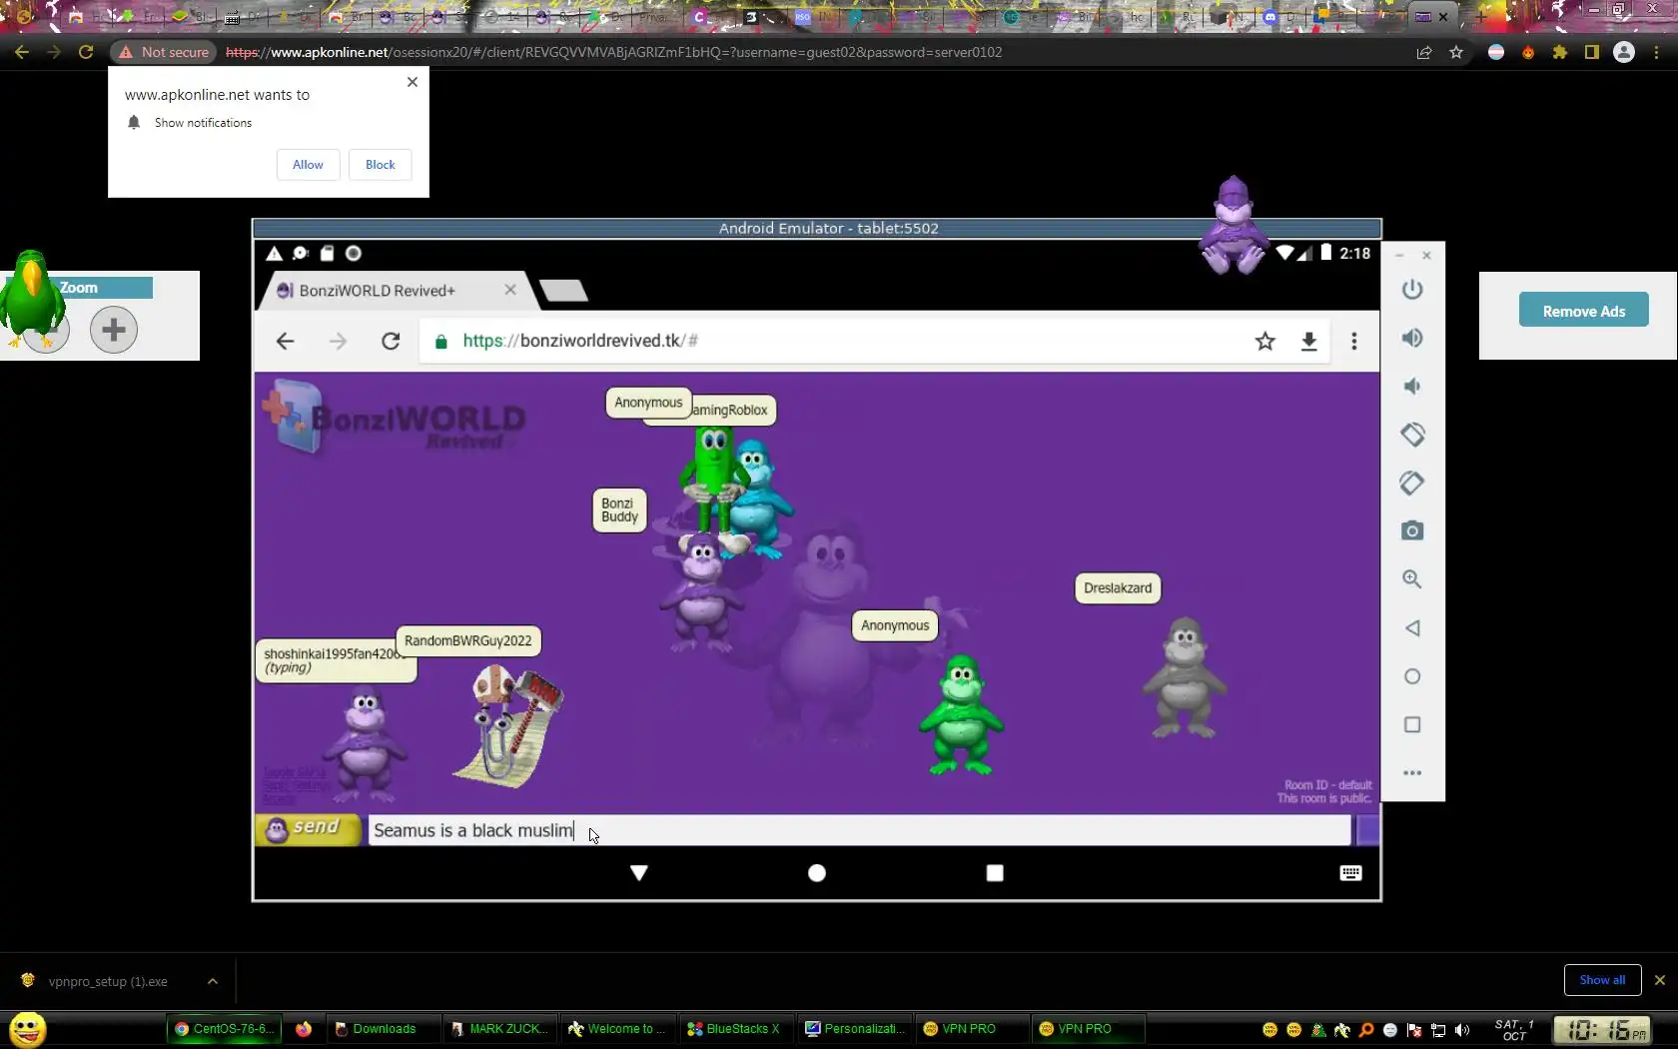Open Chrome extensions puzzle icon
The height and width of the screenshot is (1049, 1678).
tap(1559, 52)
